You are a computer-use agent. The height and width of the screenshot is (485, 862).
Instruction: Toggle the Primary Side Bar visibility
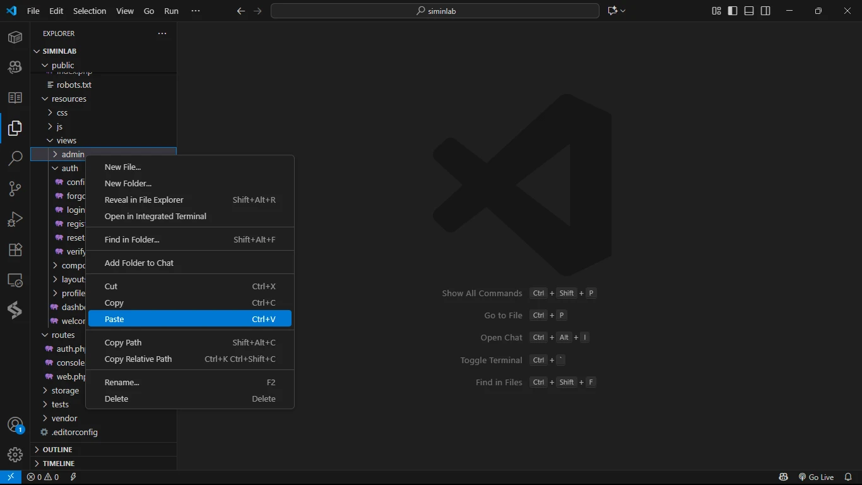tap(733, 11)
